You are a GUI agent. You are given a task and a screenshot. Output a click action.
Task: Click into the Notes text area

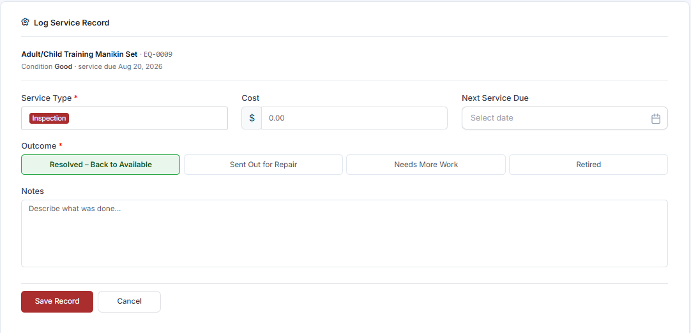click(x=344, y=233)
